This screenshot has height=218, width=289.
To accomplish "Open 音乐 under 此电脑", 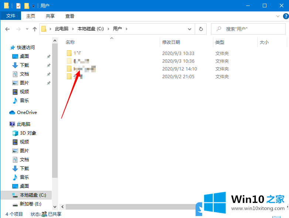I will tap(24, 177).
